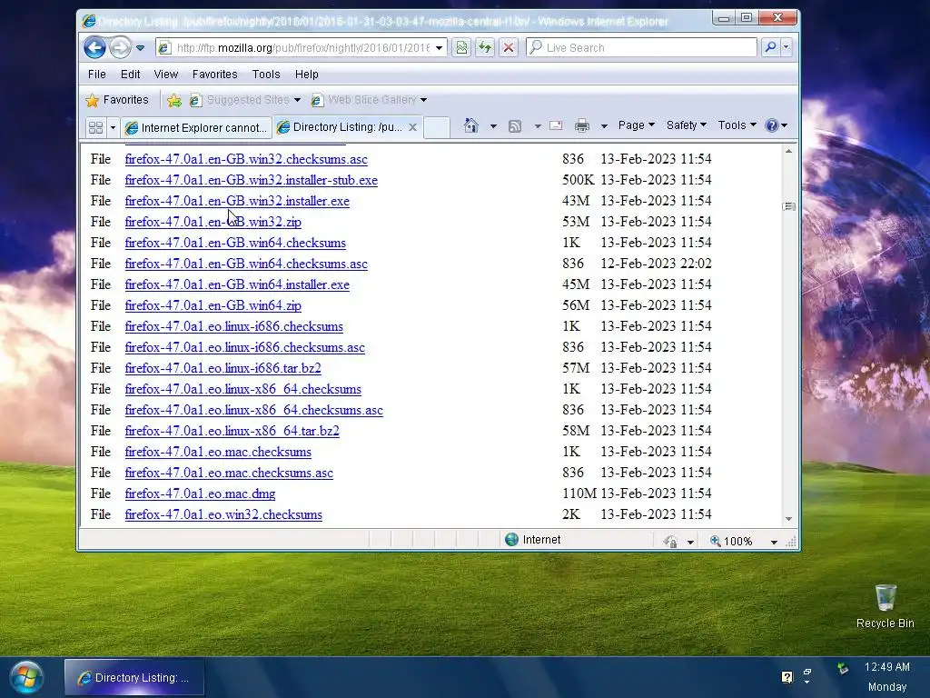This screenshot has height=698, width=930.
Task: Open the View menu
Action: [x=165, y=75]
